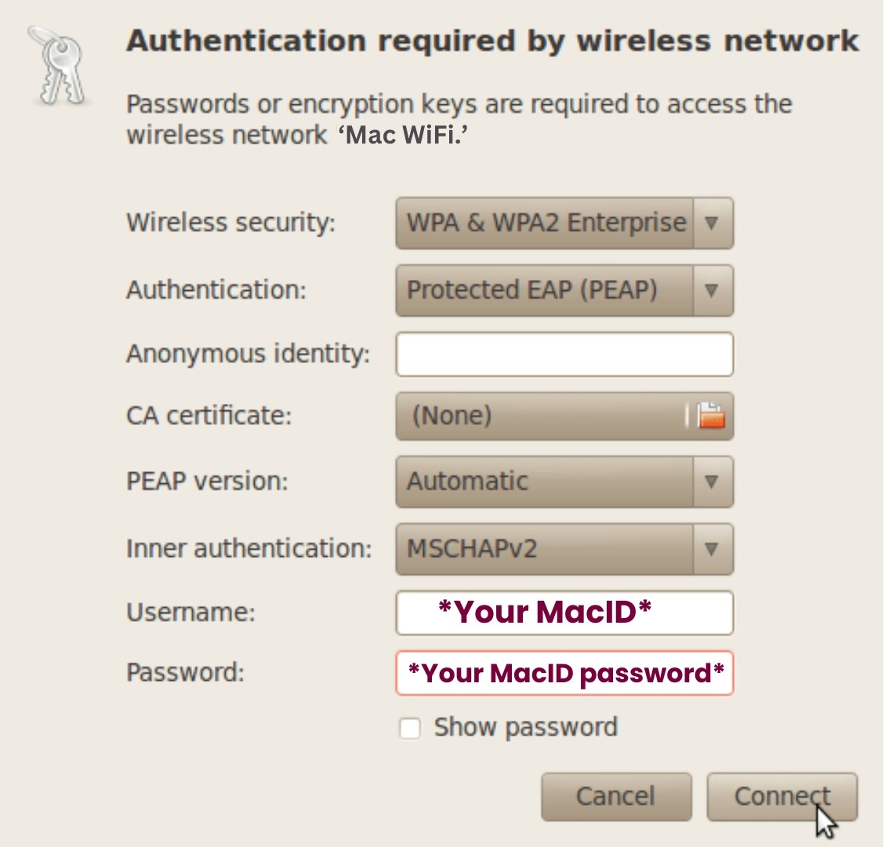Open the PEAP version dropdown arrow

coord(712,482)
